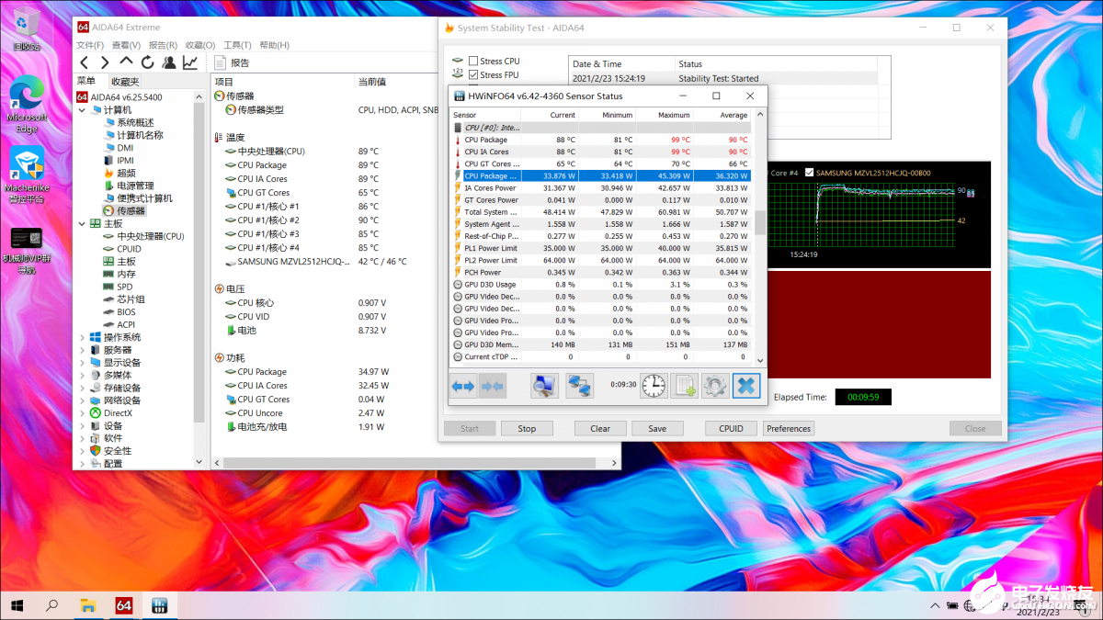The width and height of the screenshot is (1103, 620).
Task: Open Machenike control platform desktop icon
Action: tap(27, 175)
